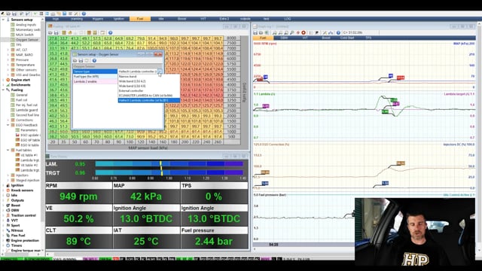Open the Cold Start tab in graph log
The width and height of the screenshot is (482, 271).
tap(347, 38)
